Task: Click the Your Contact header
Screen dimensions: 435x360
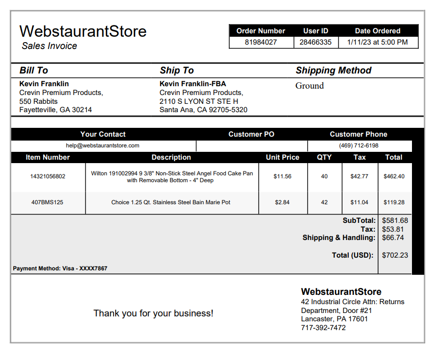Action: pyautogui.click(x=103, y=134)
